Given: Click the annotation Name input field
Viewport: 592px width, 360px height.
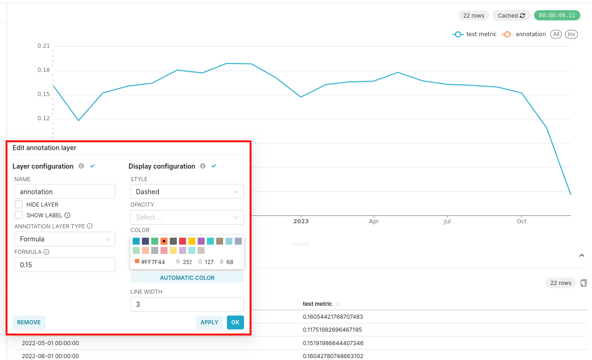Looking at the screenshot, I should (x=65, y=191).
